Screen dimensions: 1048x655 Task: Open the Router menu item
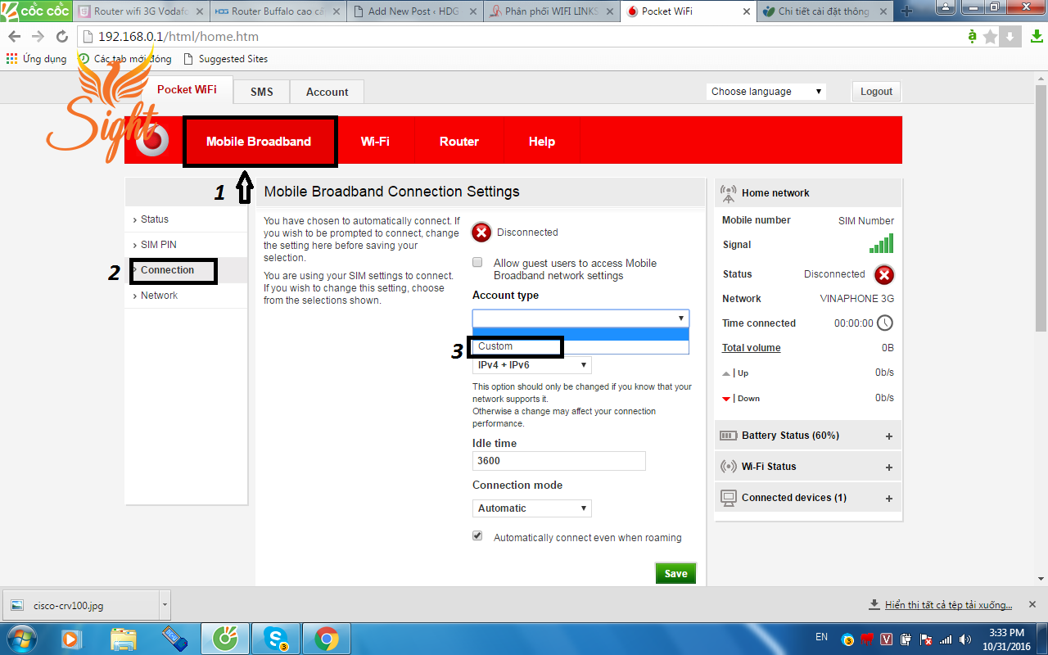(458, 141)
